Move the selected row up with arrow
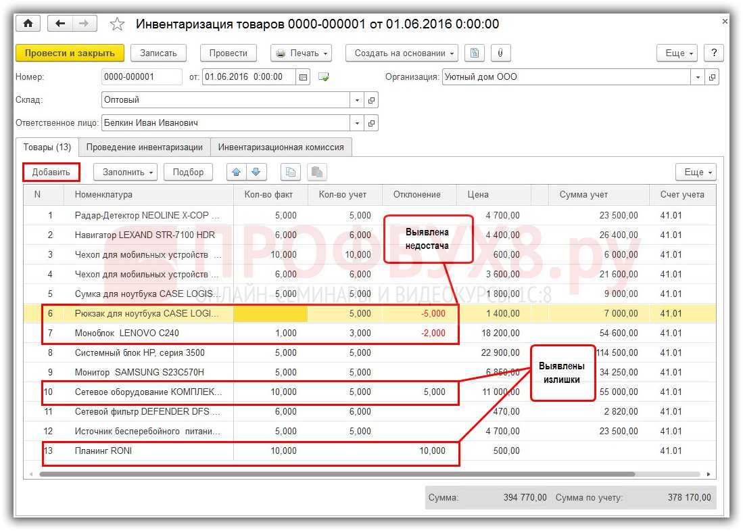Image resolution: width=743 pixels, height=531 pixels. click(237, 172)
